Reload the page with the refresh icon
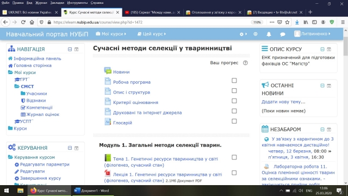Screen dimensions: 348x196 coord(23,22)
